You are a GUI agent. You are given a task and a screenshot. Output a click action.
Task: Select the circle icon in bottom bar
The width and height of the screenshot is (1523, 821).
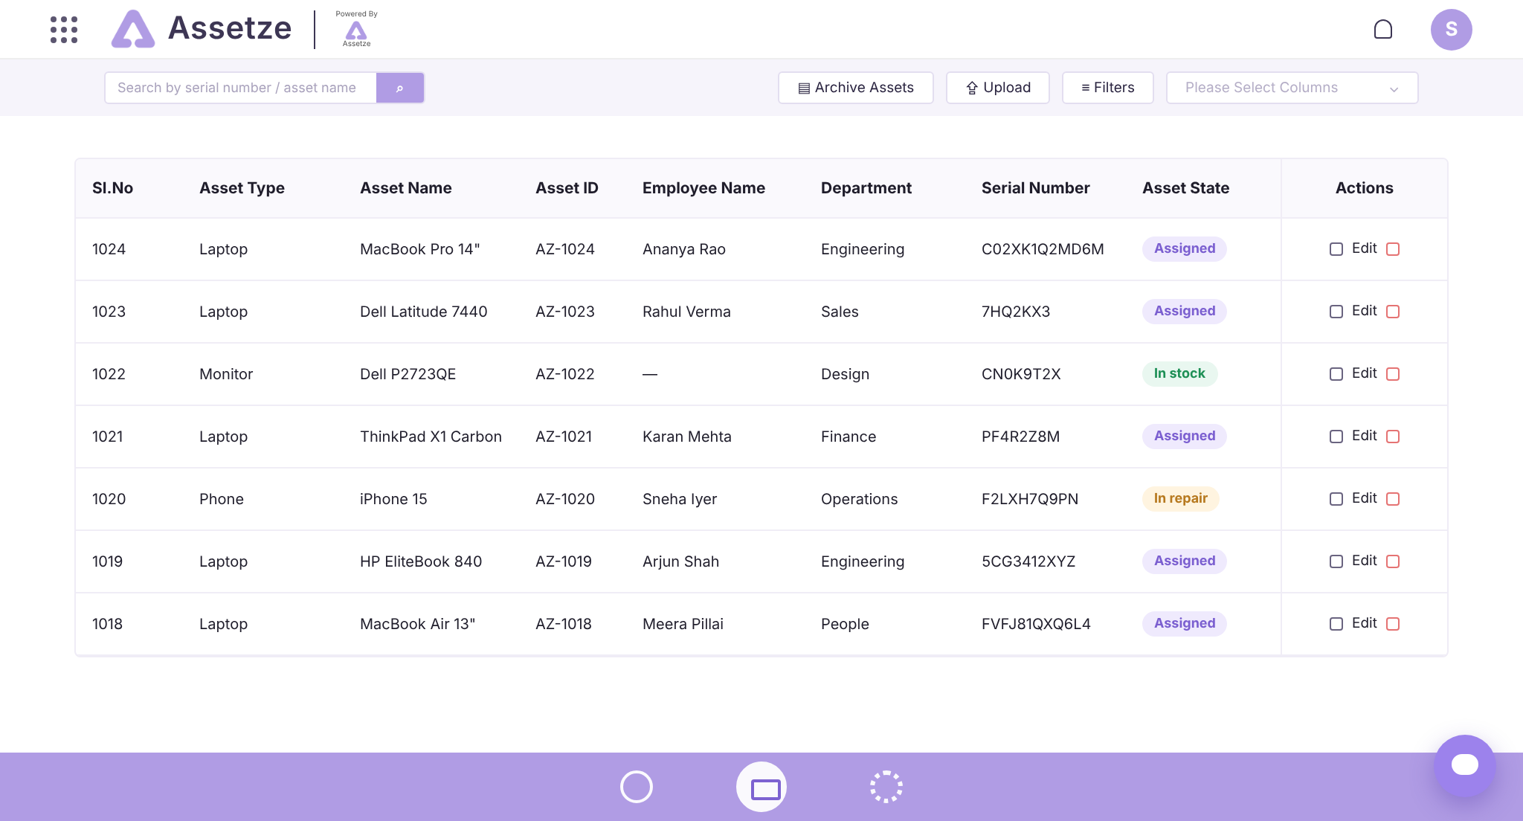click(637, 787)
